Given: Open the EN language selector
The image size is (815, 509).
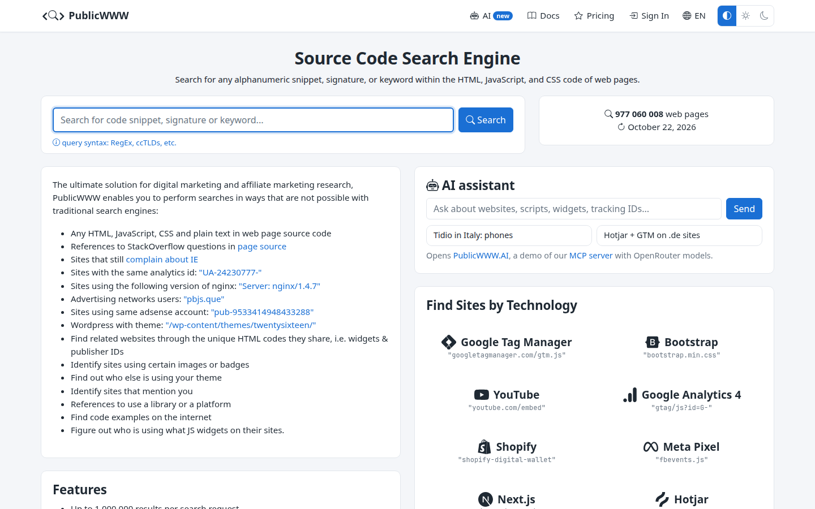Looking at the screenshot, I should click(x=694, y=16).
